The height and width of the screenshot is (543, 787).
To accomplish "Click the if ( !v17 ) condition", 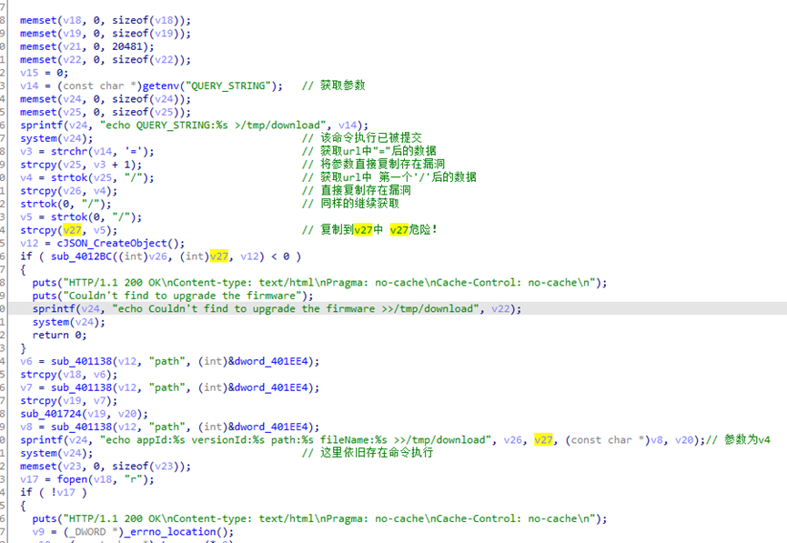I will click(53, 492).
